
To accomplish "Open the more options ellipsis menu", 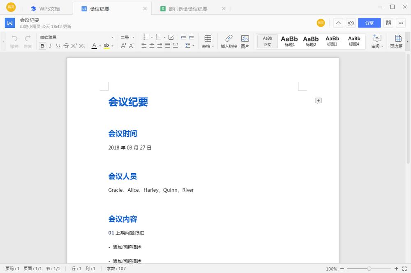I will [x=401, y=23].
